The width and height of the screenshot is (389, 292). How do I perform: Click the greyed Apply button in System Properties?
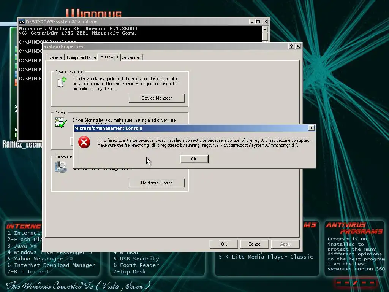(x=285, y=244)
